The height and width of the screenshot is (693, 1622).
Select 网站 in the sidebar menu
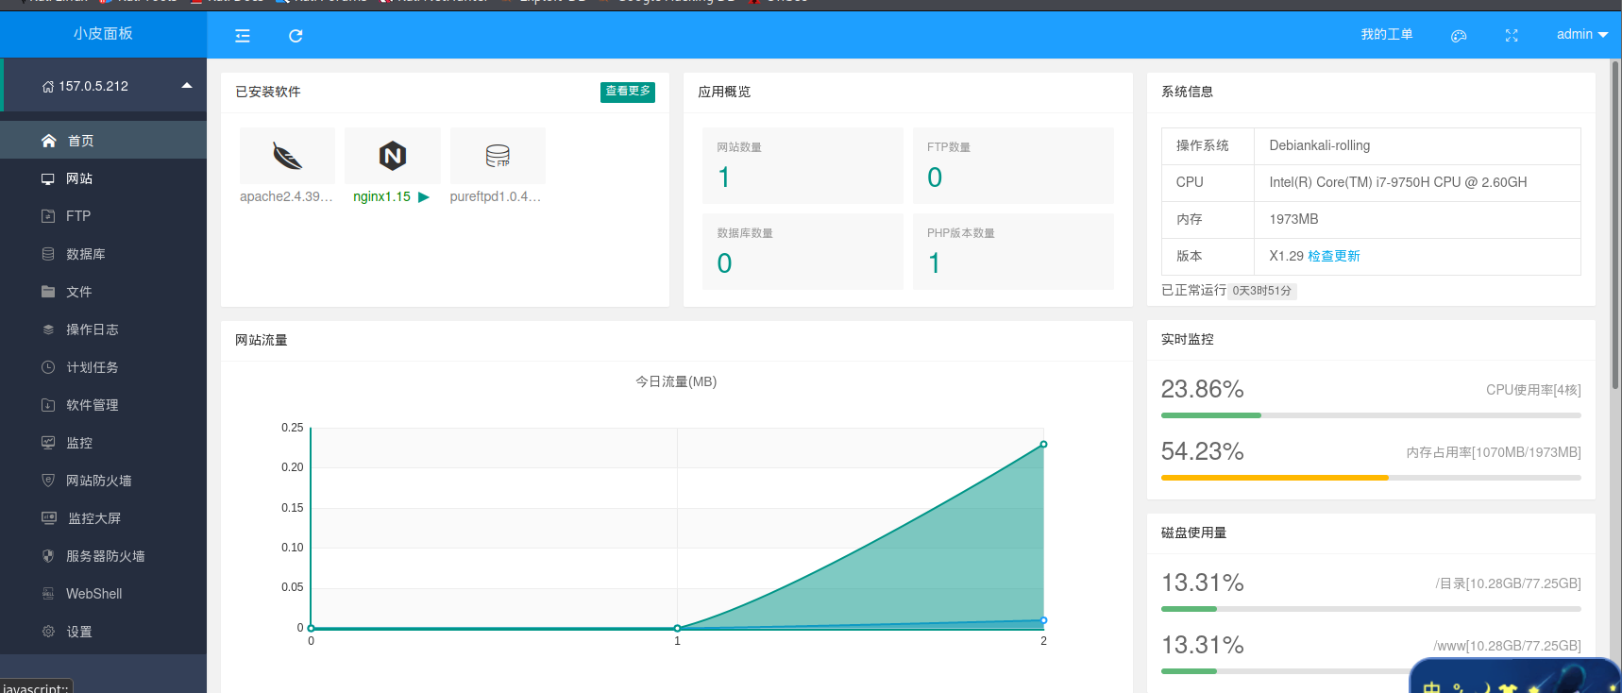click(103, 178)
